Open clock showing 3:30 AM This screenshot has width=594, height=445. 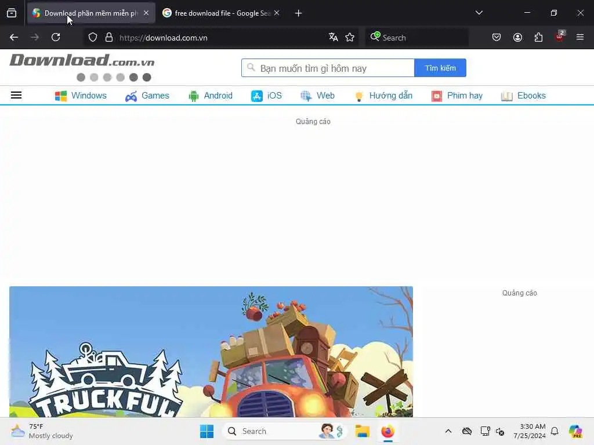pos(530,431)
